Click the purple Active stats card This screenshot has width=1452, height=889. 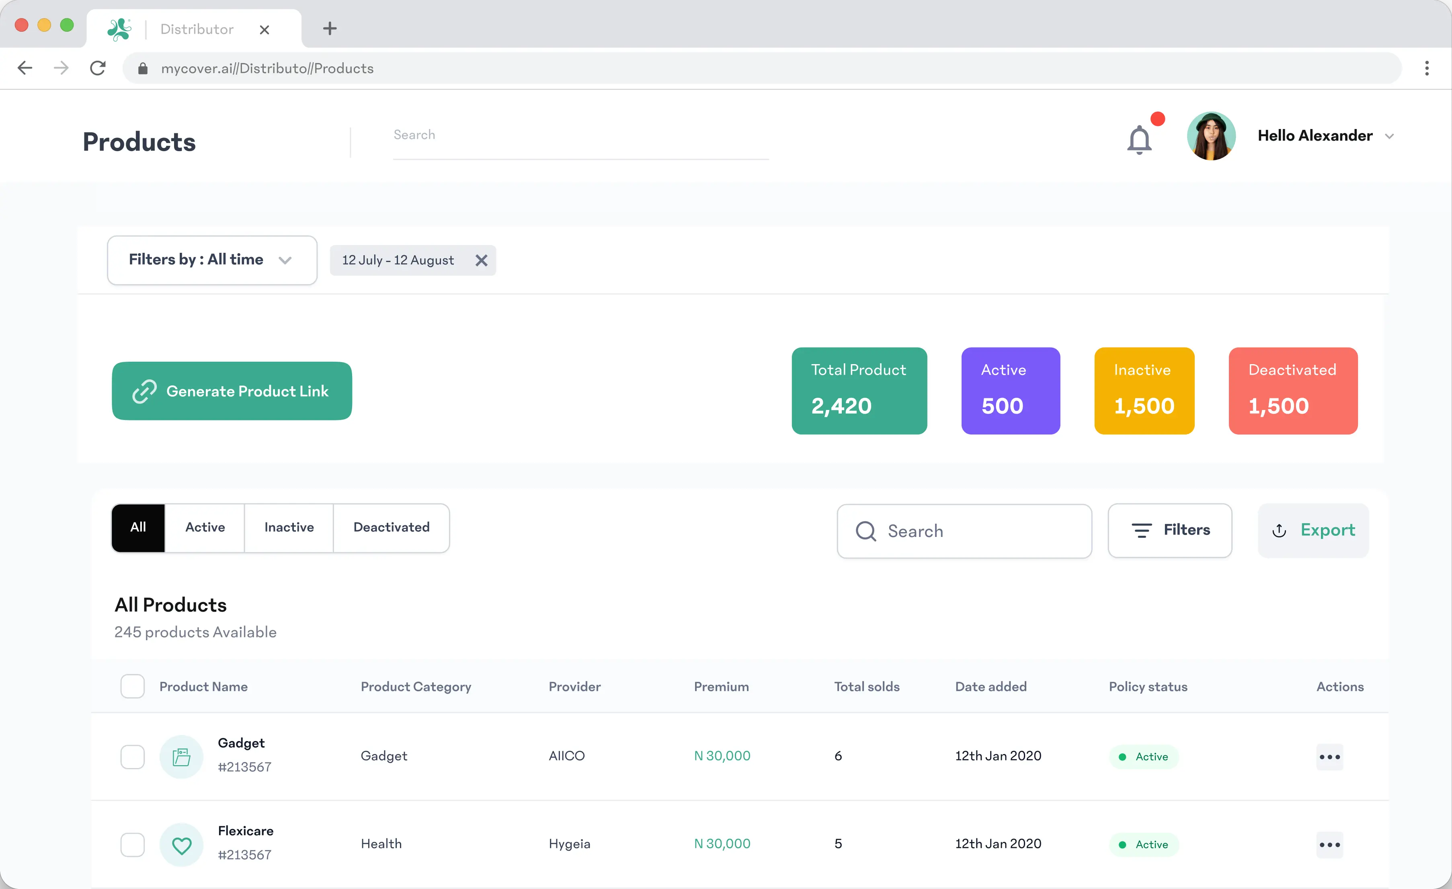[1010, 391]
